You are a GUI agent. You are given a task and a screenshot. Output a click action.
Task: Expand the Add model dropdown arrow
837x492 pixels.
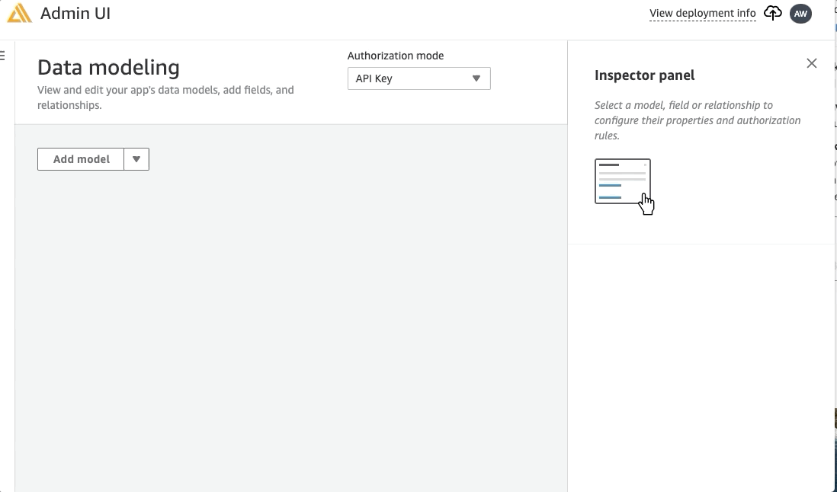[136, 159]
